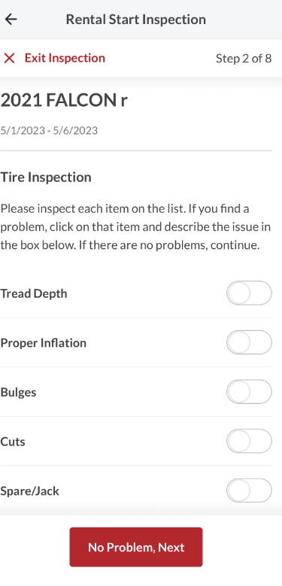Screen dimensions: 282x586
Task: Click the Tire Inspection section heading
Action: [46, 177]
